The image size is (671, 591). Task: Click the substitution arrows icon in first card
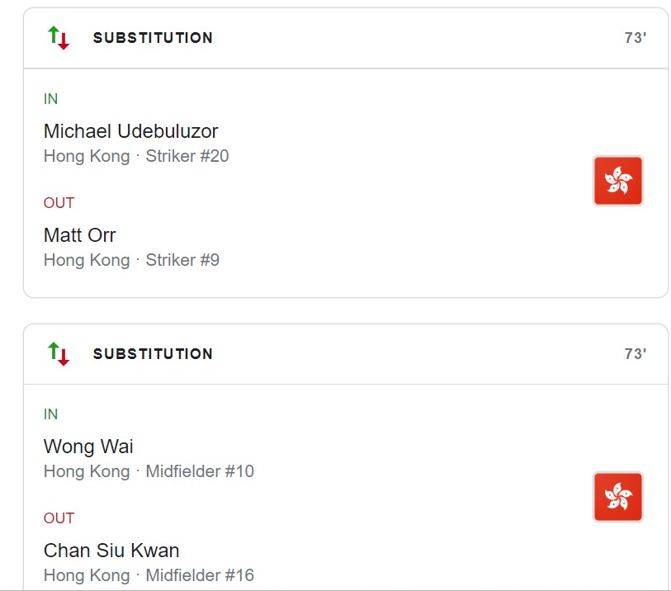59,38
